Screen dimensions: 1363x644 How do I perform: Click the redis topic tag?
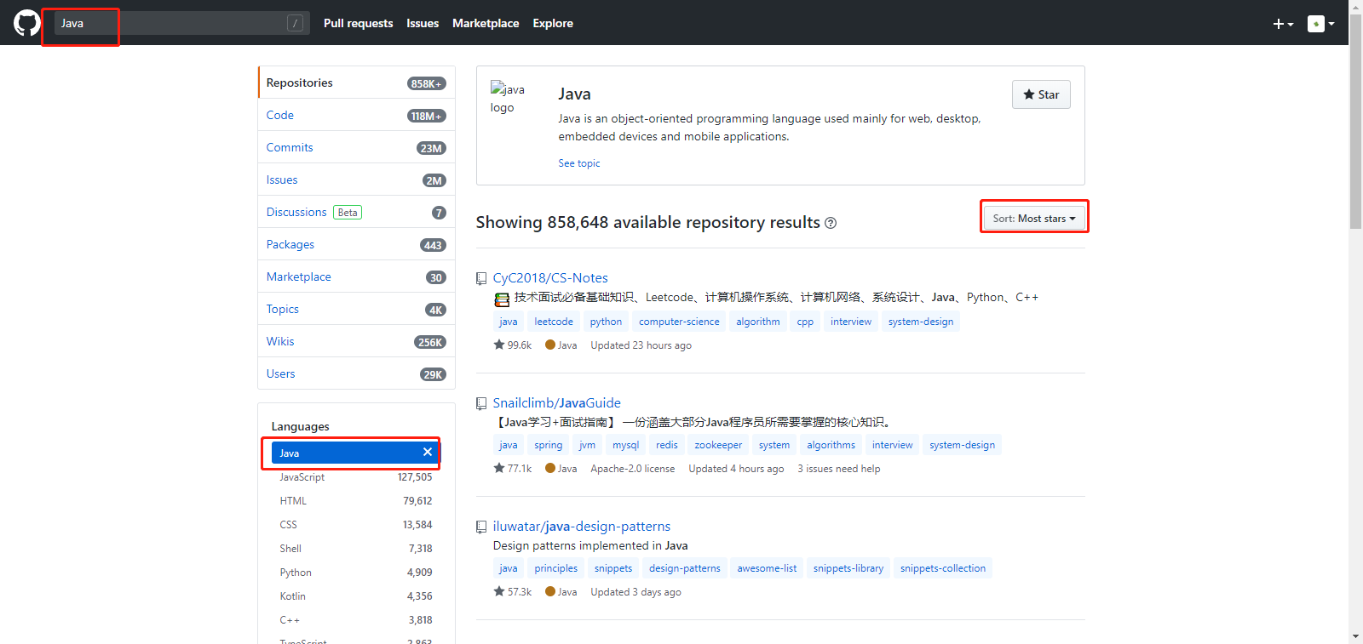tap(667, 445)
